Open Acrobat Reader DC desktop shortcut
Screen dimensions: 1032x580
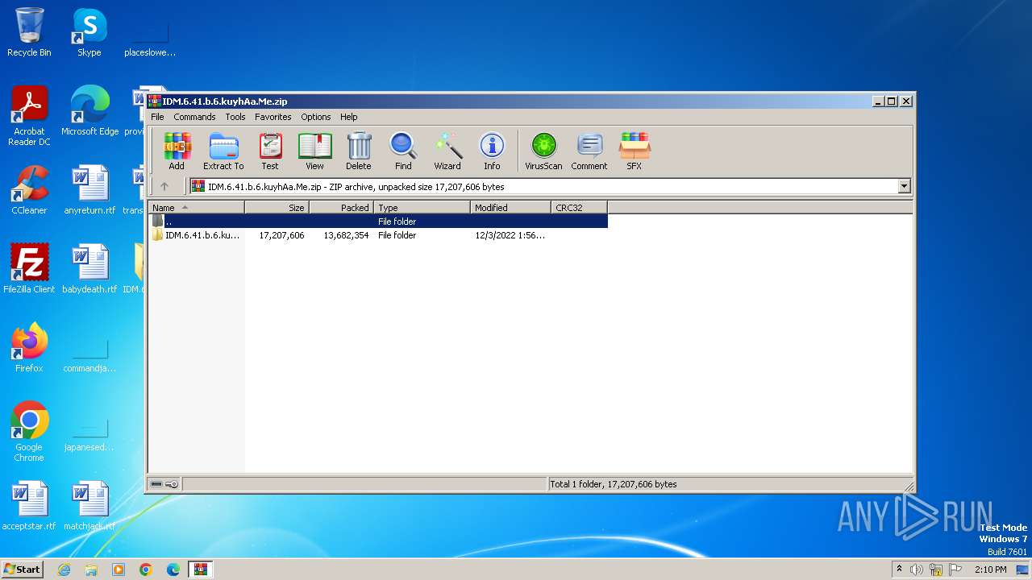pyautogui.click(x=29, y=116)
